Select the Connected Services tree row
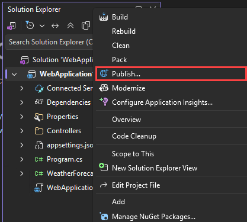The height and width of the screenshot is (222, 247). coord(49,88)
